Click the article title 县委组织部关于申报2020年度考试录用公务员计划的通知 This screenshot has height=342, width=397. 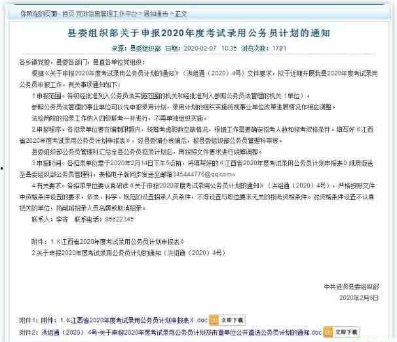tap(198, 33)
